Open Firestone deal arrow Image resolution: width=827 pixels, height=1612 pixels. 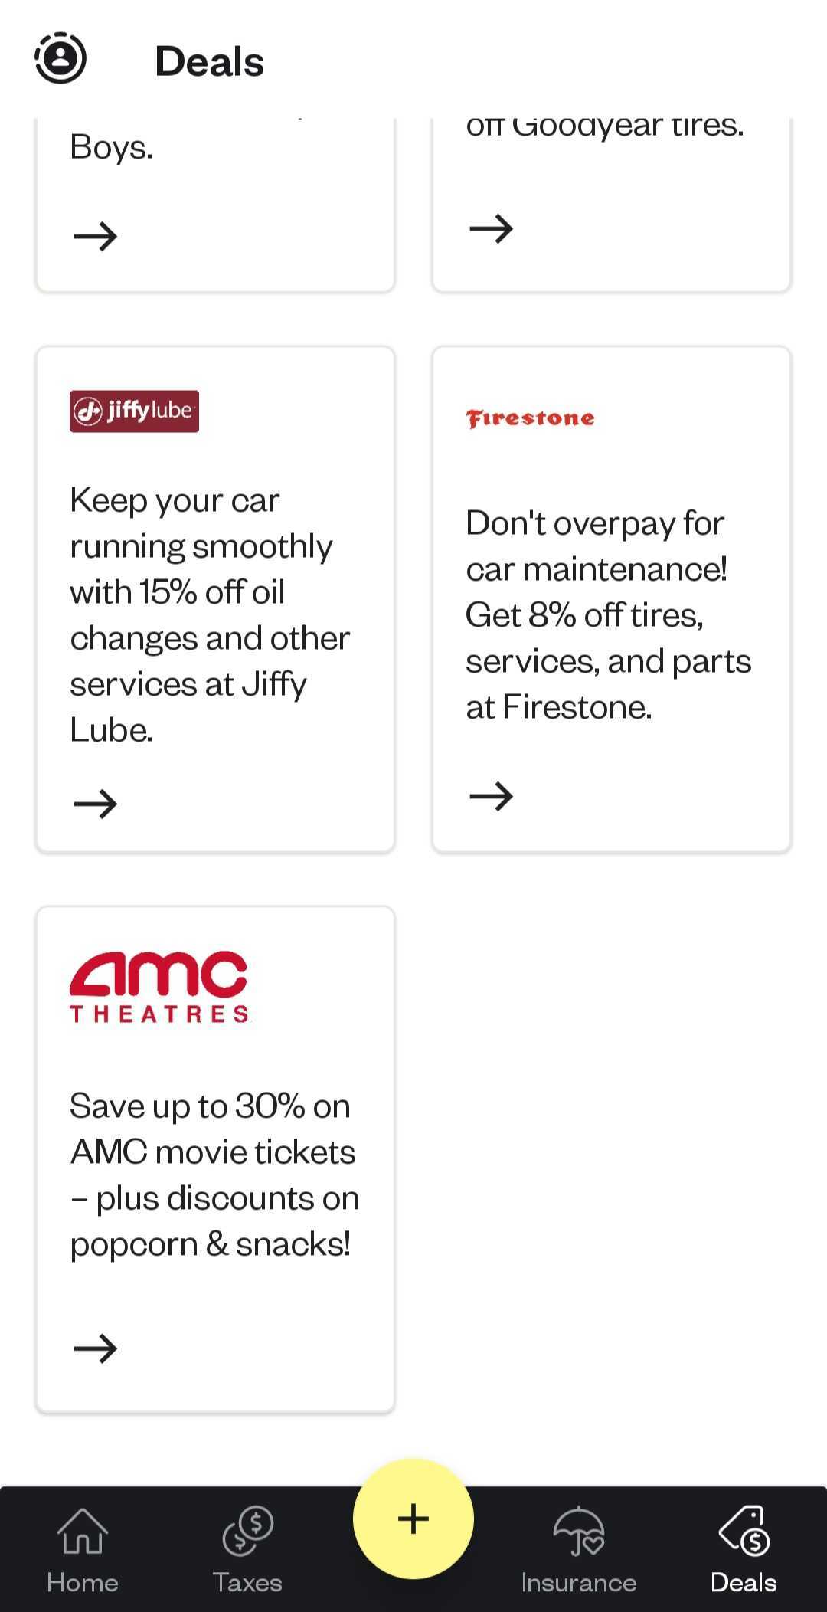492,796
